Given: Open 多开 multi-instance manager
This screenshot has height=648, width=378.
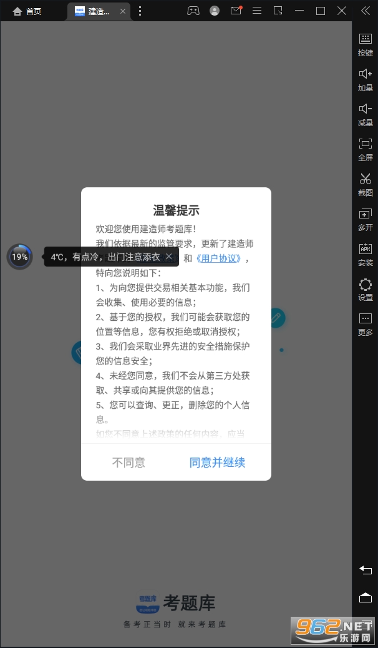Looking at the screenshot, I should click(x=365, y=220).
